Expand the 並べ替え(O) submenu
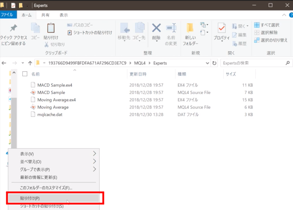Viewport: 293px width, 210px height. (x=94, y=161)
